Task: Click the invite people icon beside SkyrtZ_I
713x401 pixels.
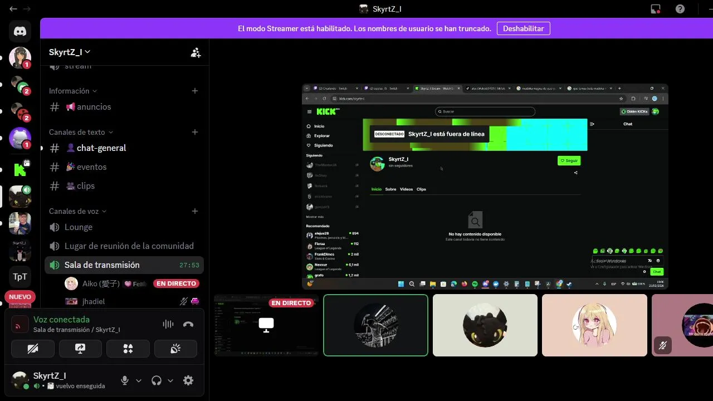Action: point(196,52)
